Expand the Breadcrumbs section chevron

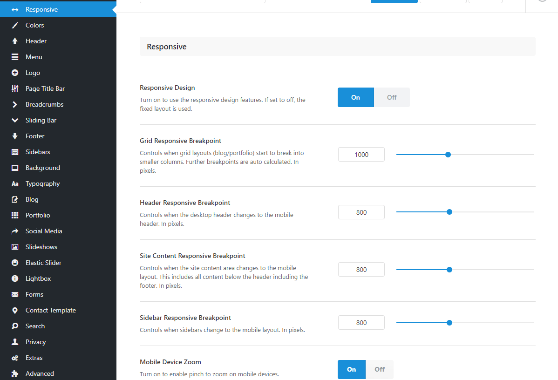point(15,104)
